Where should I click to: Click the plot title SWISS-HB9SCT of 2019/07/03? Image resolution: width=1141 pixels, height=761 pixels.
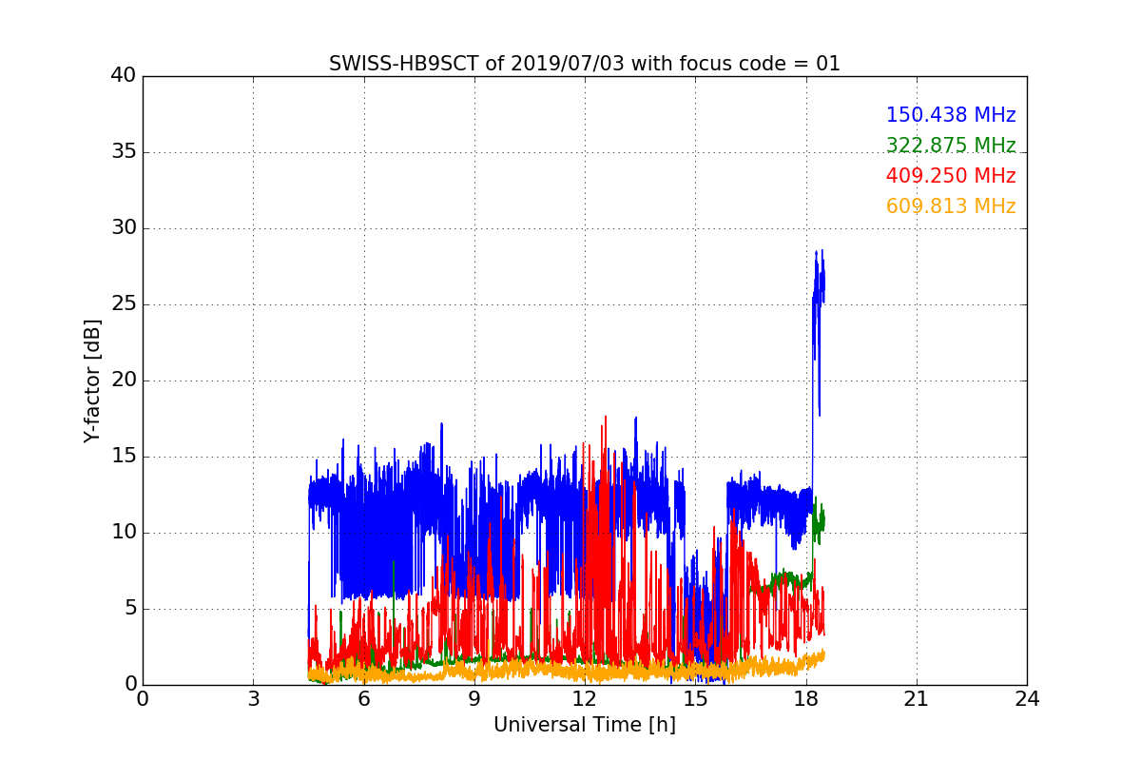pyautogui.click(x=585, y=64)
